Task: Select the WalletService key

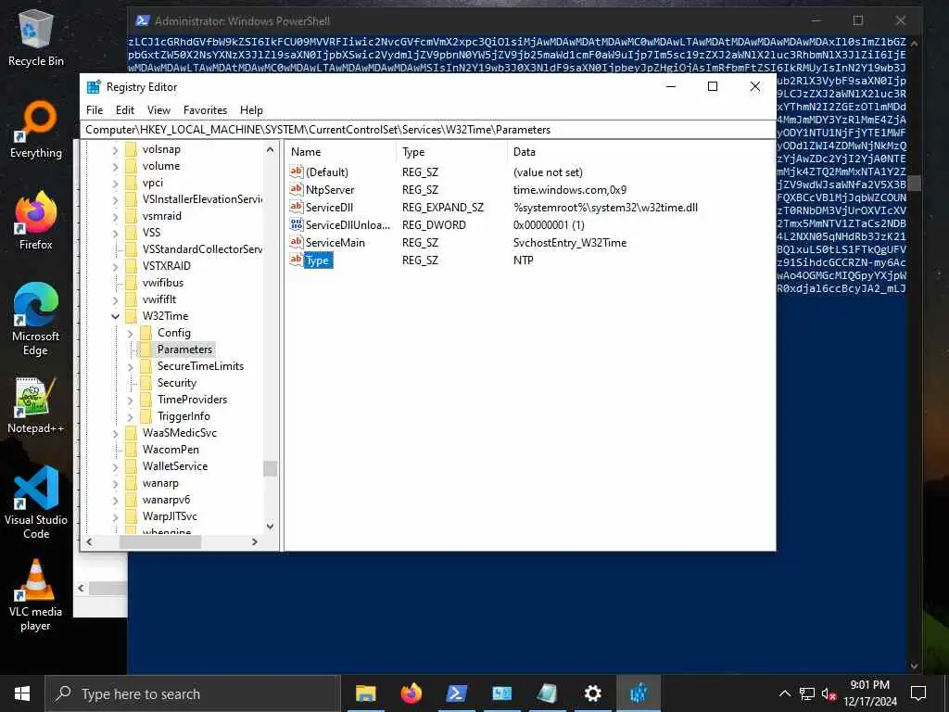Action: click(x=175, y=466)
